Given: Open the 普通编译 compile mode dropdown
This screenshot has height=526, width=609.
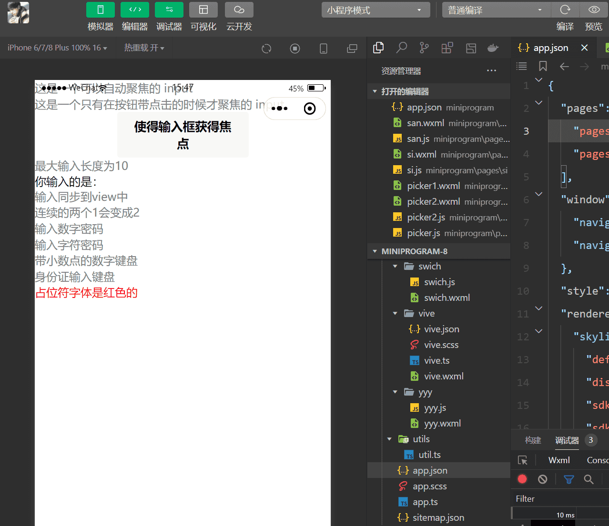Looking at the screenshot, I should tap(496, 9).
